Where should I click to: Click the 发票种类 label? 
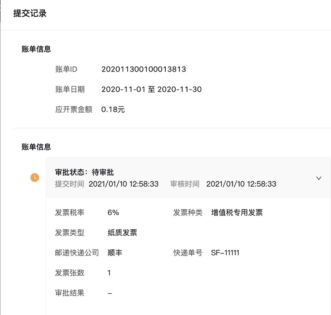coord(188,213)
